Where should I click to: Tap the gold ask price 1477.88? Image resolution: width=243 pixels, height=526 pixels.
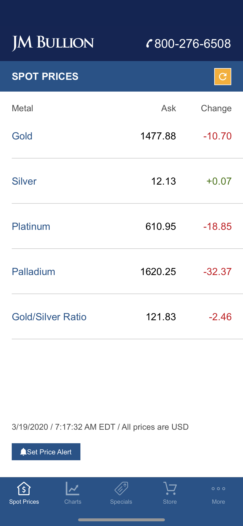pos(158,136)
